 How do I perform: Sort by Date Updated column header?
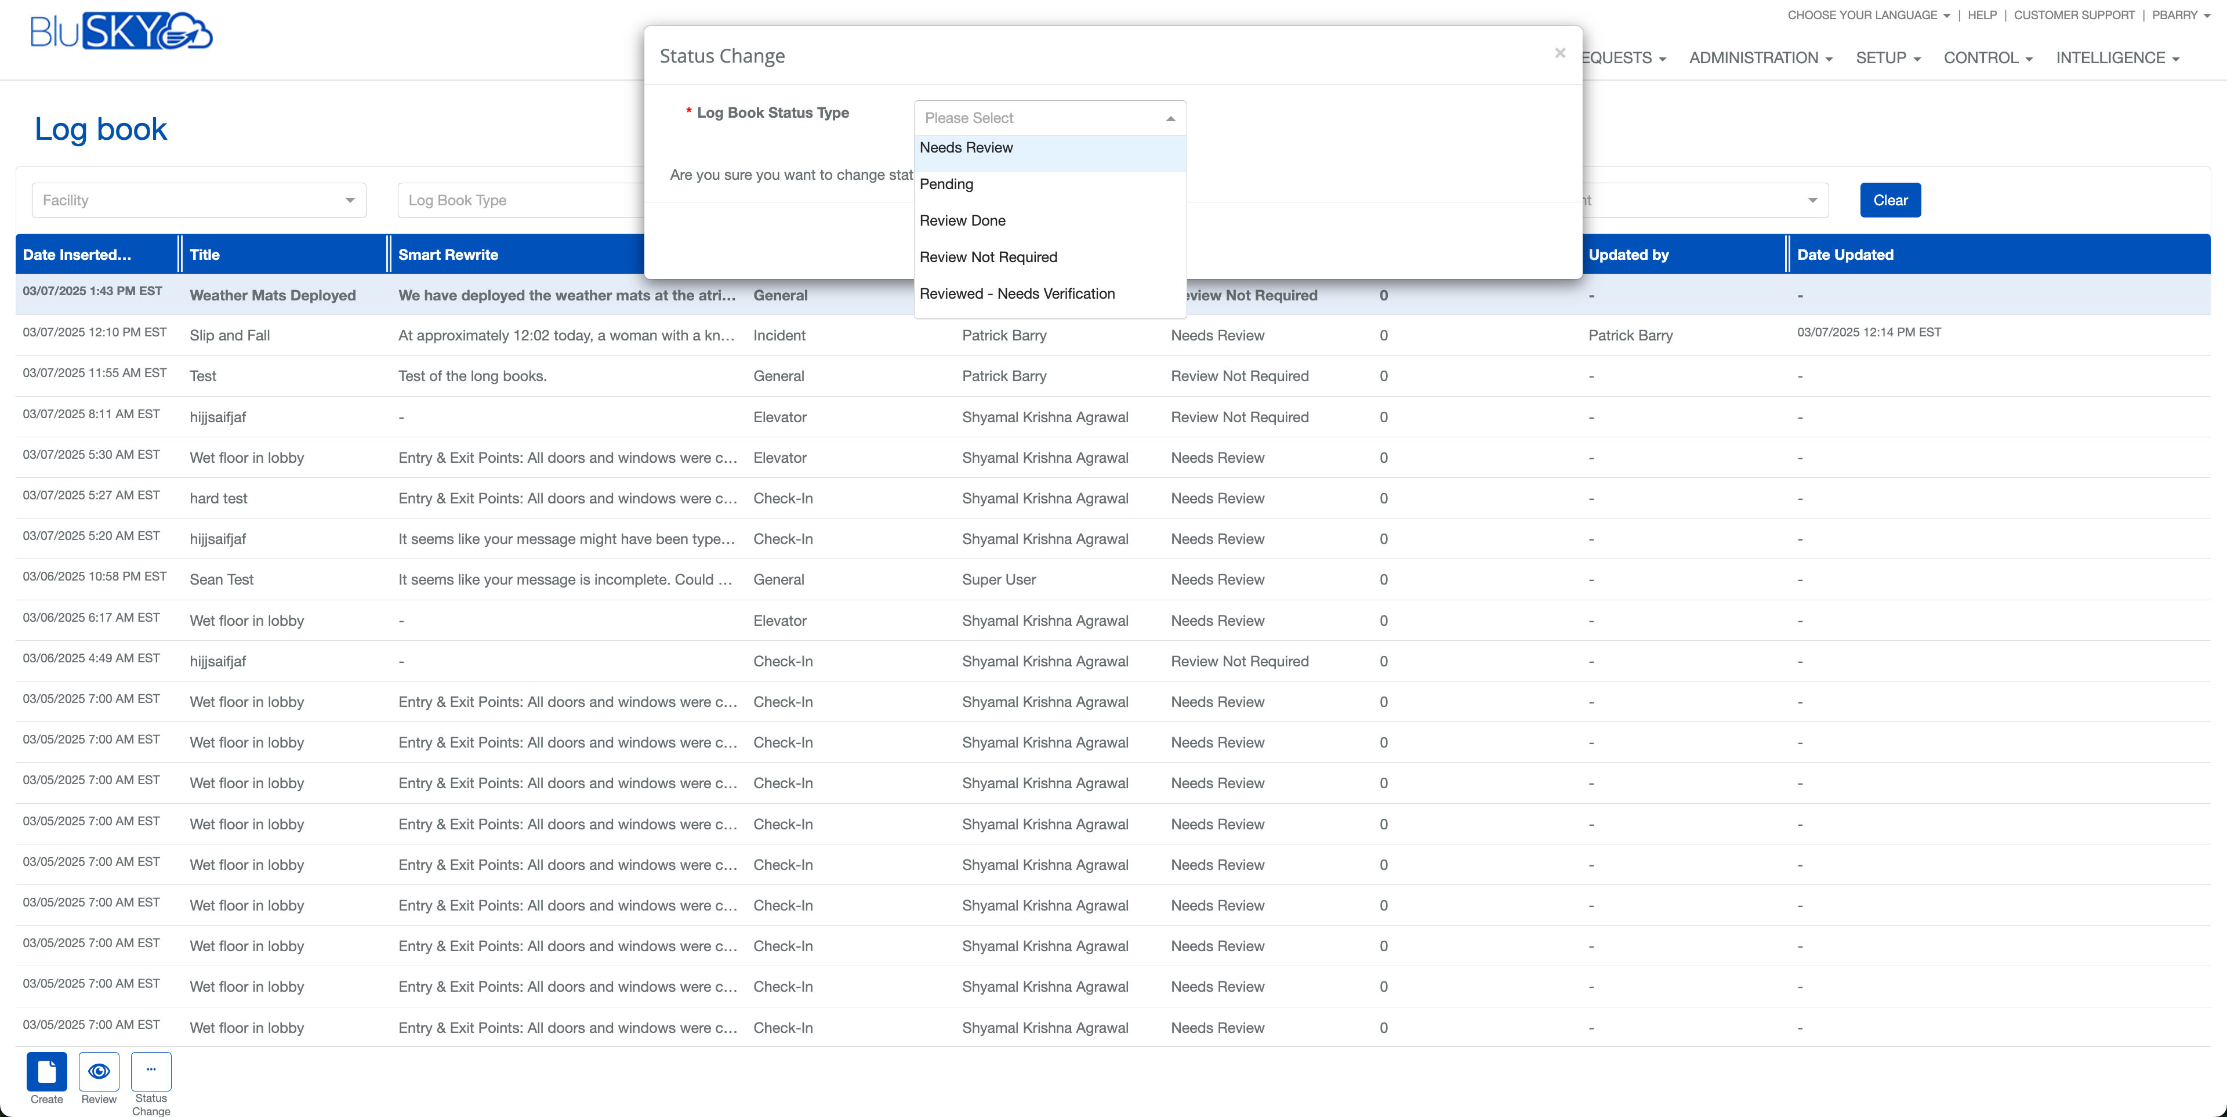[x=1845, y=255]
